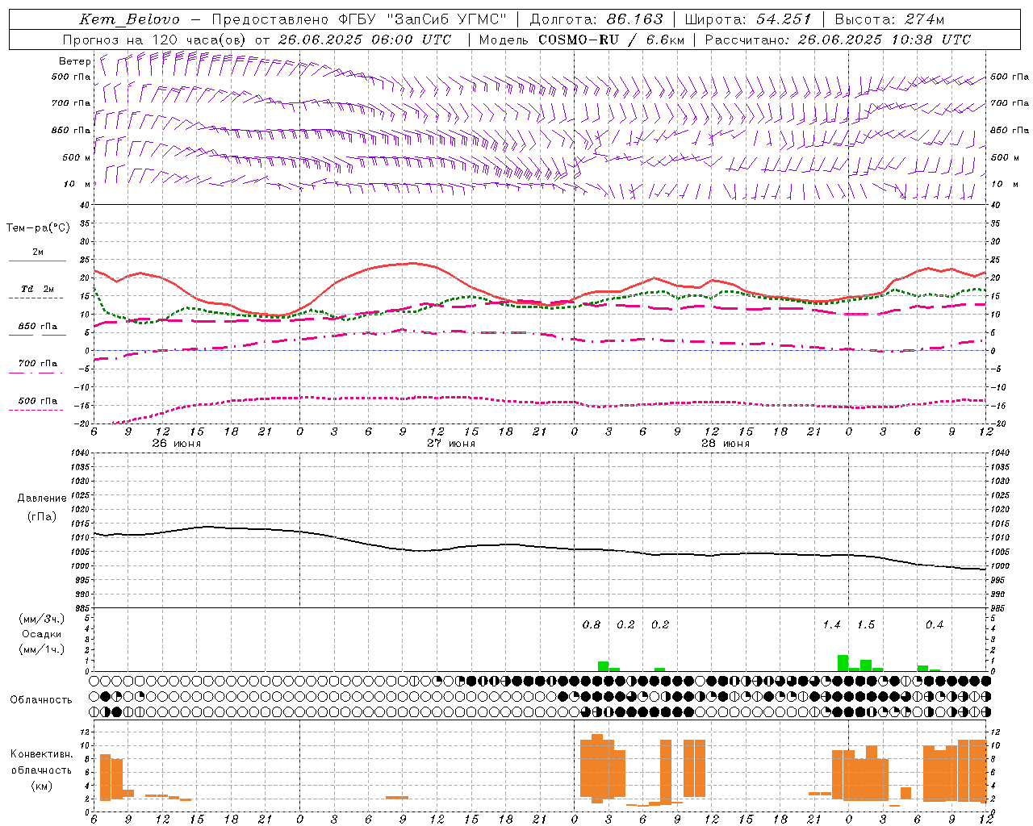Click the 27 июня date label

pyautogui.click(x=451, y=444)
